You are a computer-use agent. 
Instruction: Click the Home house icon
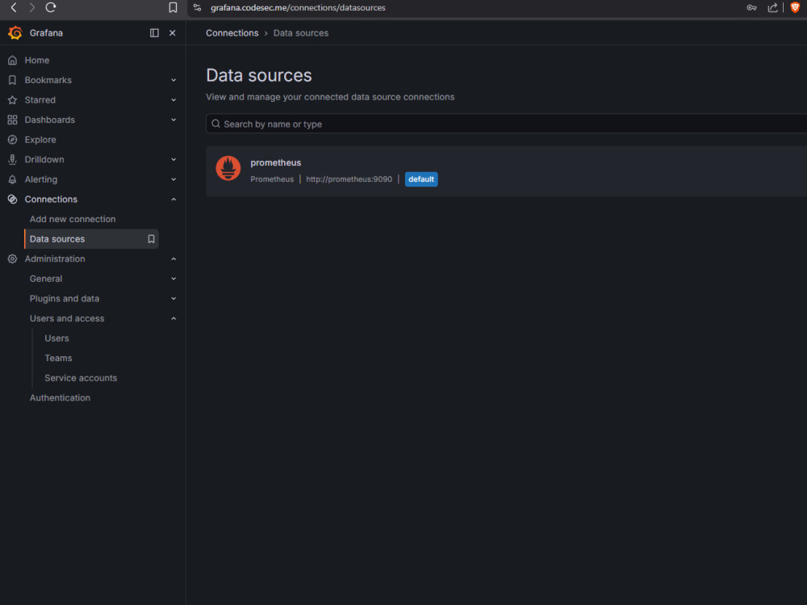click(12, 61)
